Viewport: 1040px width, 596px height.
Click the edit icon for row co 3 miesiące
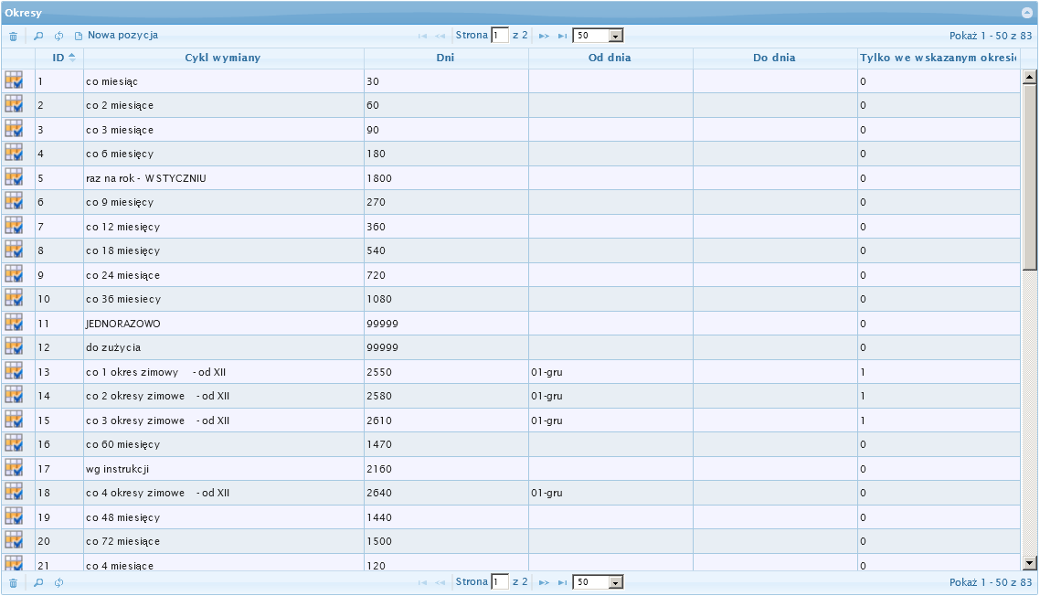[x=14, y=130]
